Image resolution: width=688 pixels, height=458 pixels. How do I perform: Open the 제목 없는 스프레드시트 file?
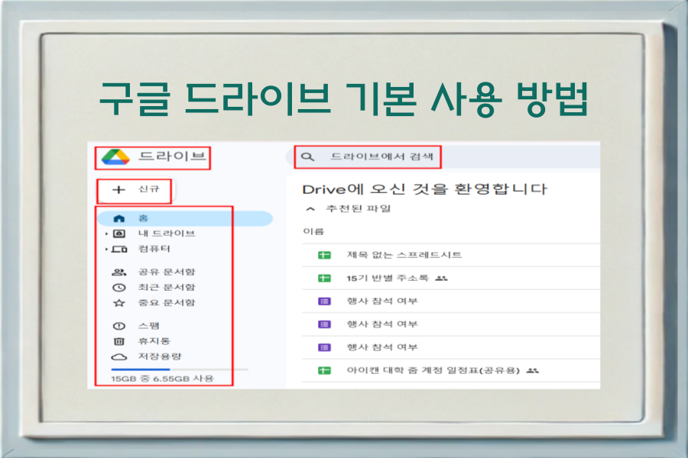(x=404, y=255)
